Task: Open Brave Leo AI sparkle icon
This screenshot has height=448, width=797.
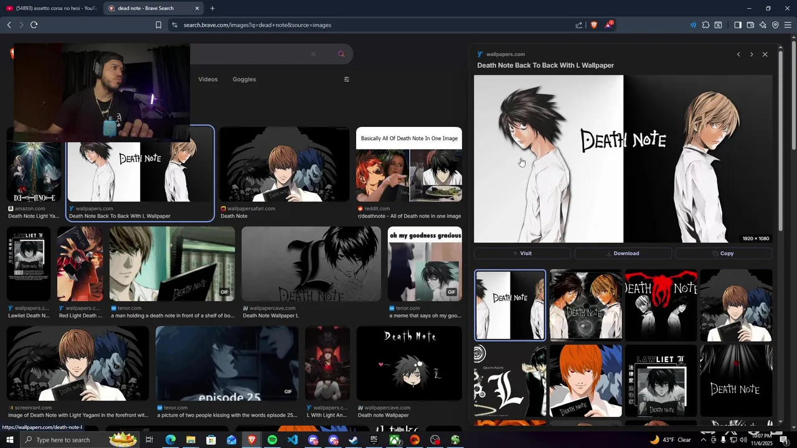Action: point(763,25)
